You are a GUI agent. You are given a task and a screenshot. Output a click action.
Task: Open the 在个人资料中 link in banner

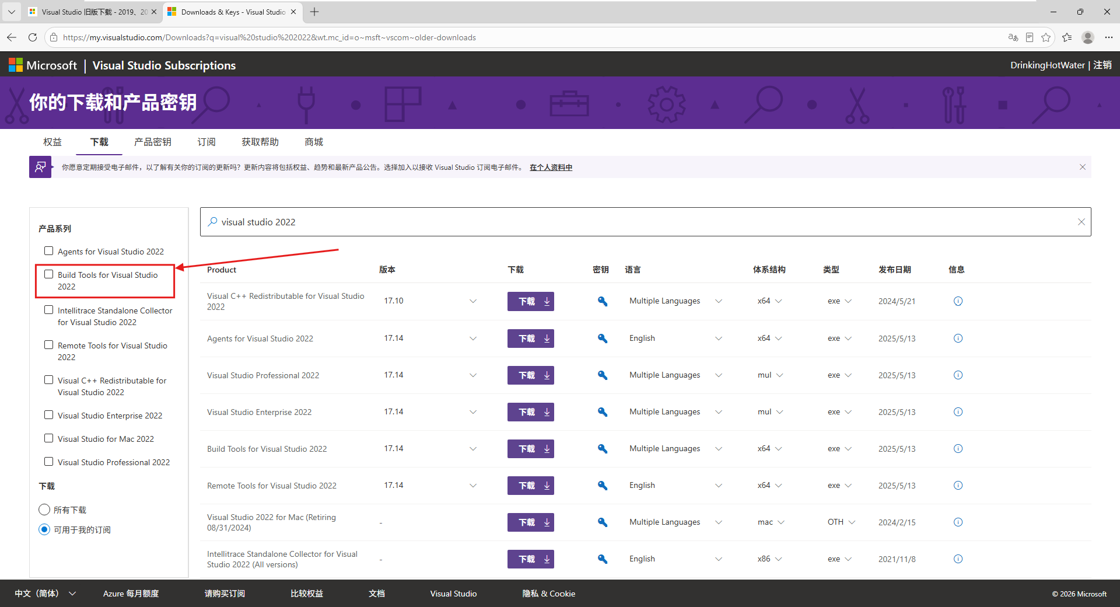click(x=551, y=168)
